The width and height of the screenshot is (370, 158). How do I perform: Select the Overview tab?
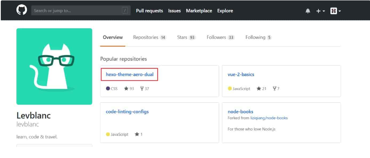(x=113, y=37)
